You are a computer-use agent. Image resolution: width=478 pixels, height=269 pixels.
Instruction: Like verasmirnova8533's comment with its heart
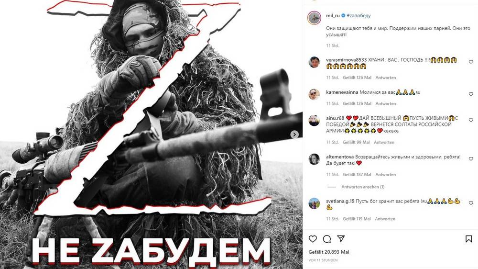pyautogui.click(x=471, y=62)
